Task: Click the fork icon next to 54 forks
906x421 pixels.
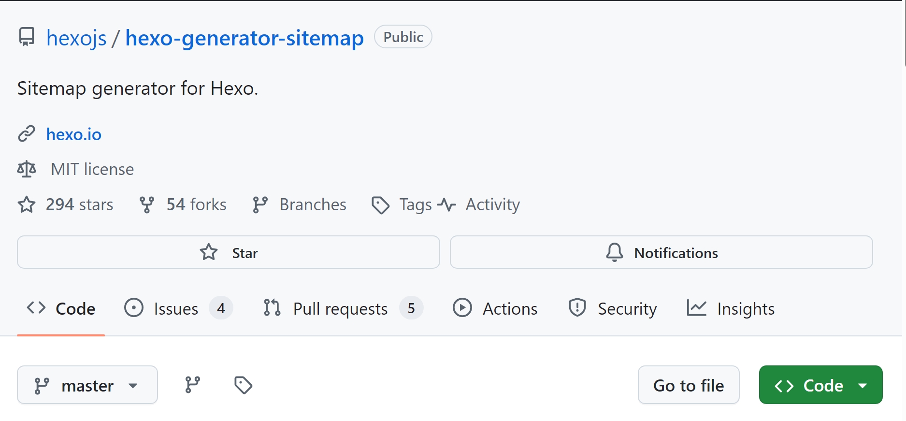Action: click(x=147, y=204)
